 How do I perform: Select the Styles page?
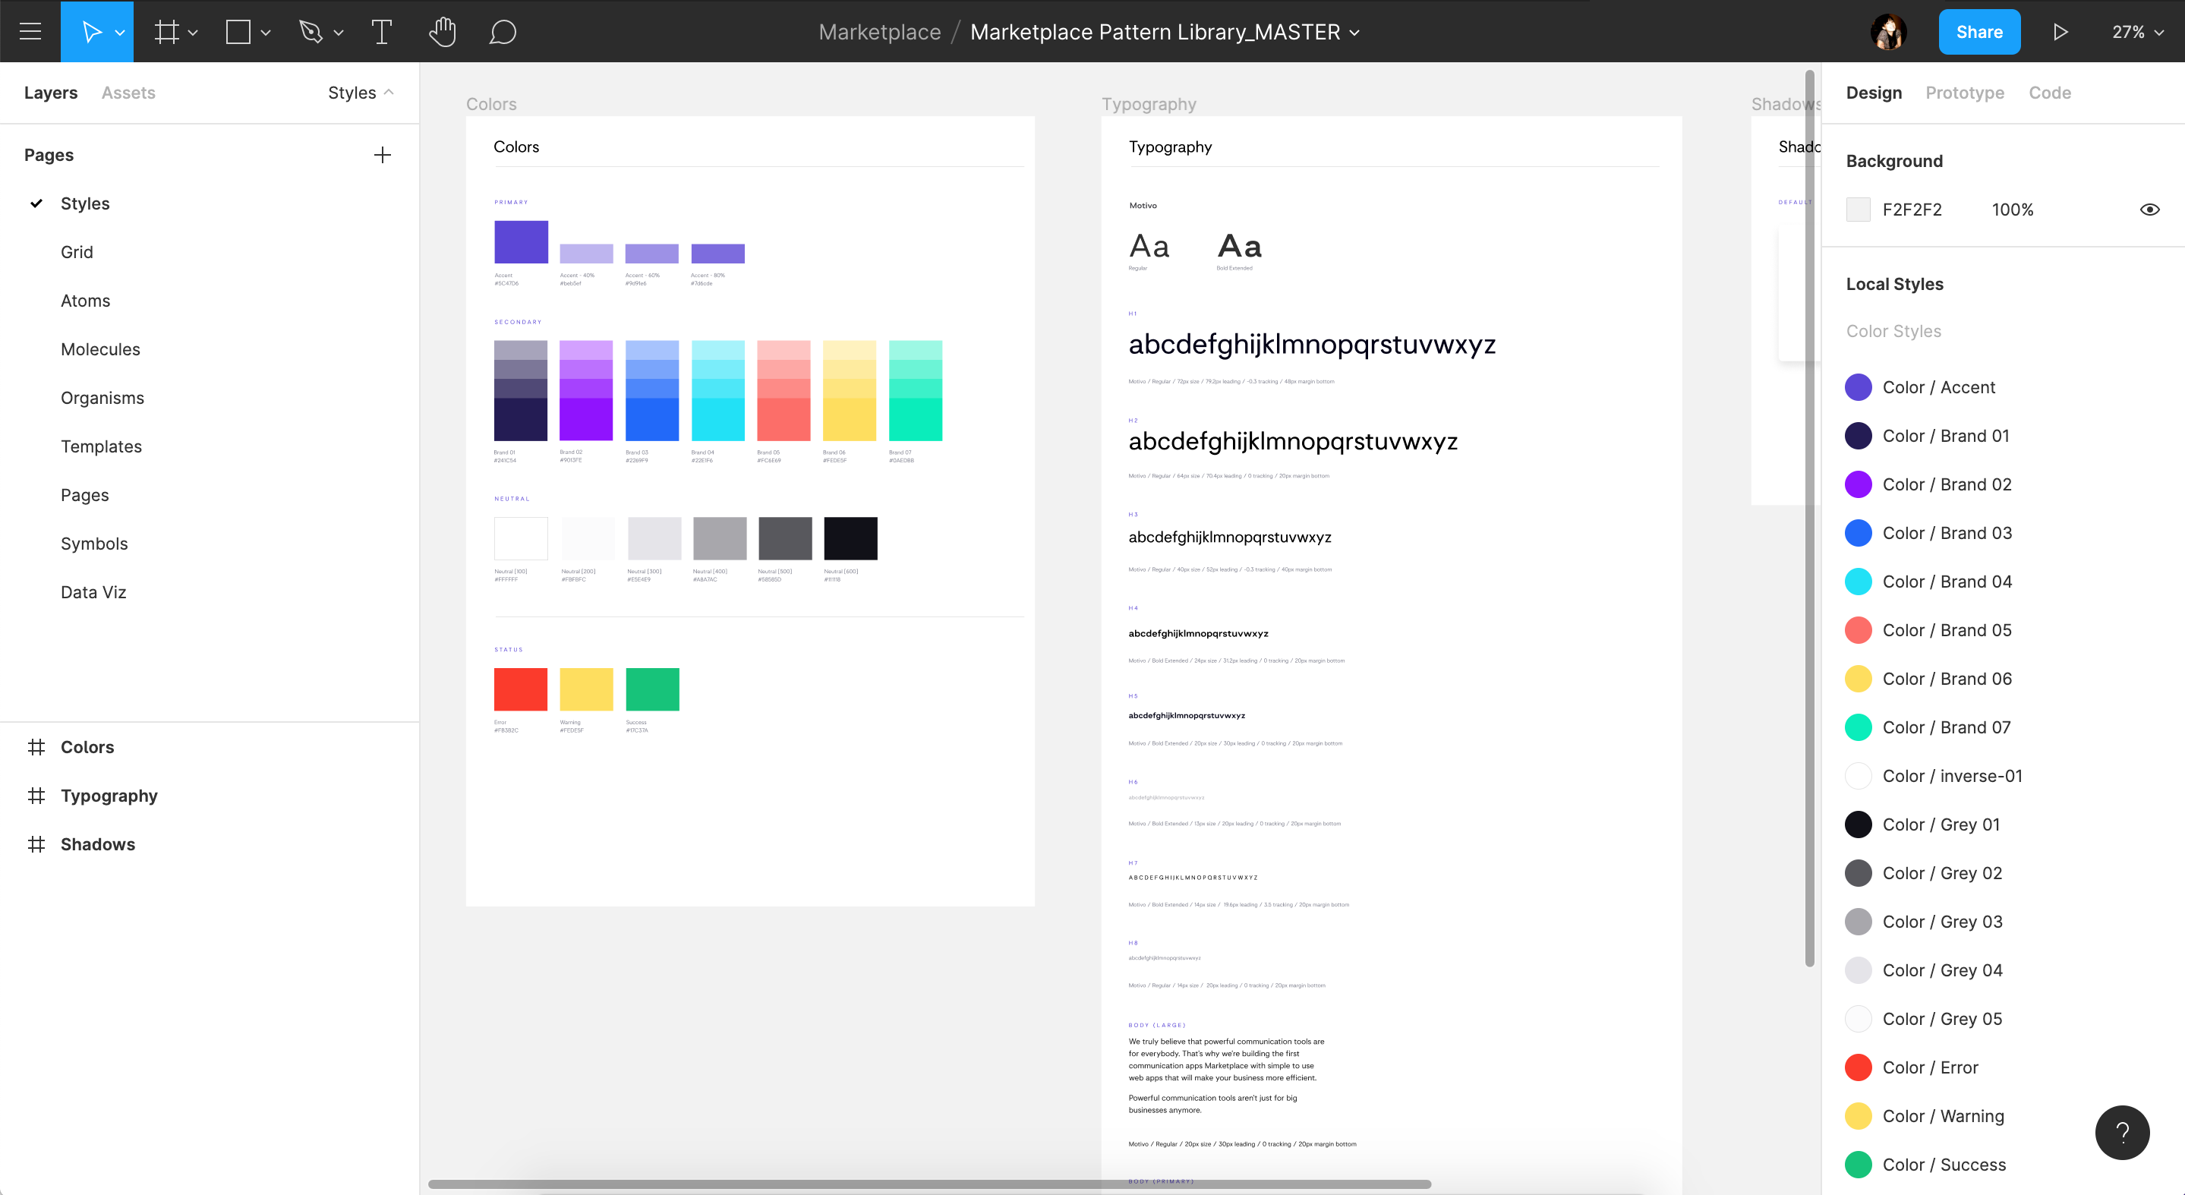(85, 203)
